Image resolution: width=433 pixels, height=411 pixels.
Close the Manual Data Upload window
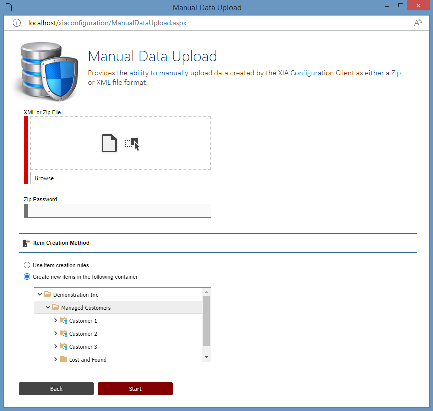[418, 6]
